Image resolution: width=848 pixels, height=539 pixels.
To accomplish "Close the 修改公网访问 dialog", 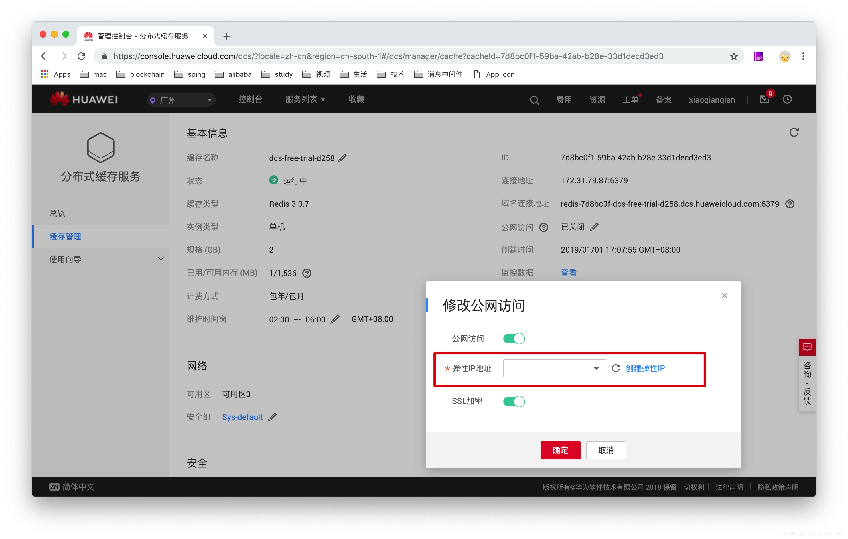I will coord(724,296).
